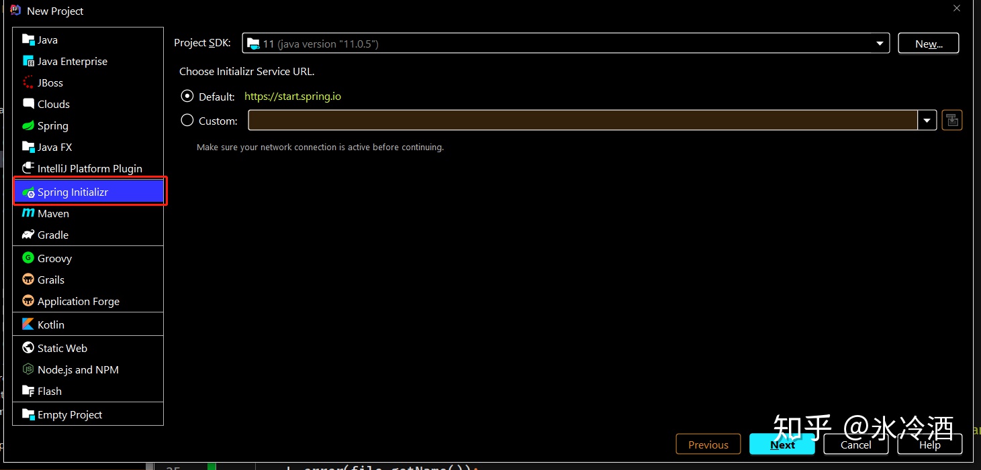Click the custom URL history icon button

tap(952, 120)
